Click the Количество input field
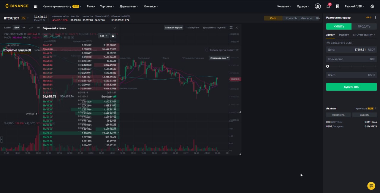380x193 pixels. [x=351, y=59]
